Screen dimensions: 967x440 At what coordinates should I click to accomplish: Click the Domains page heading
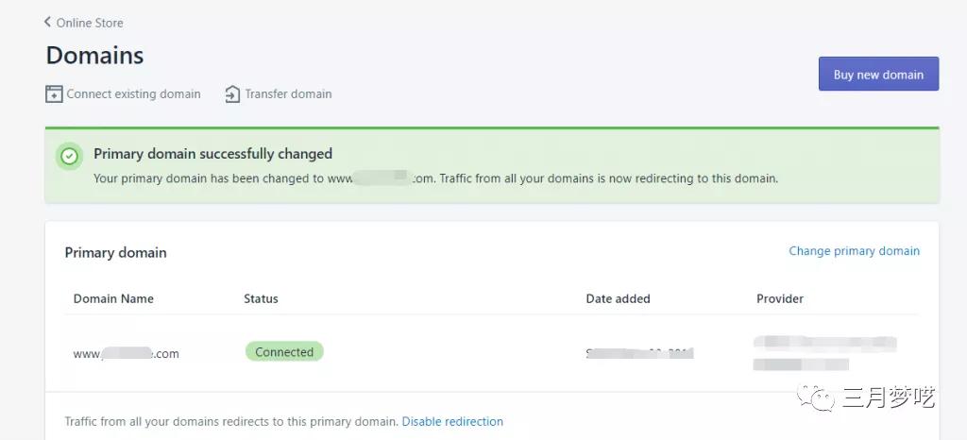coord(94,56)
